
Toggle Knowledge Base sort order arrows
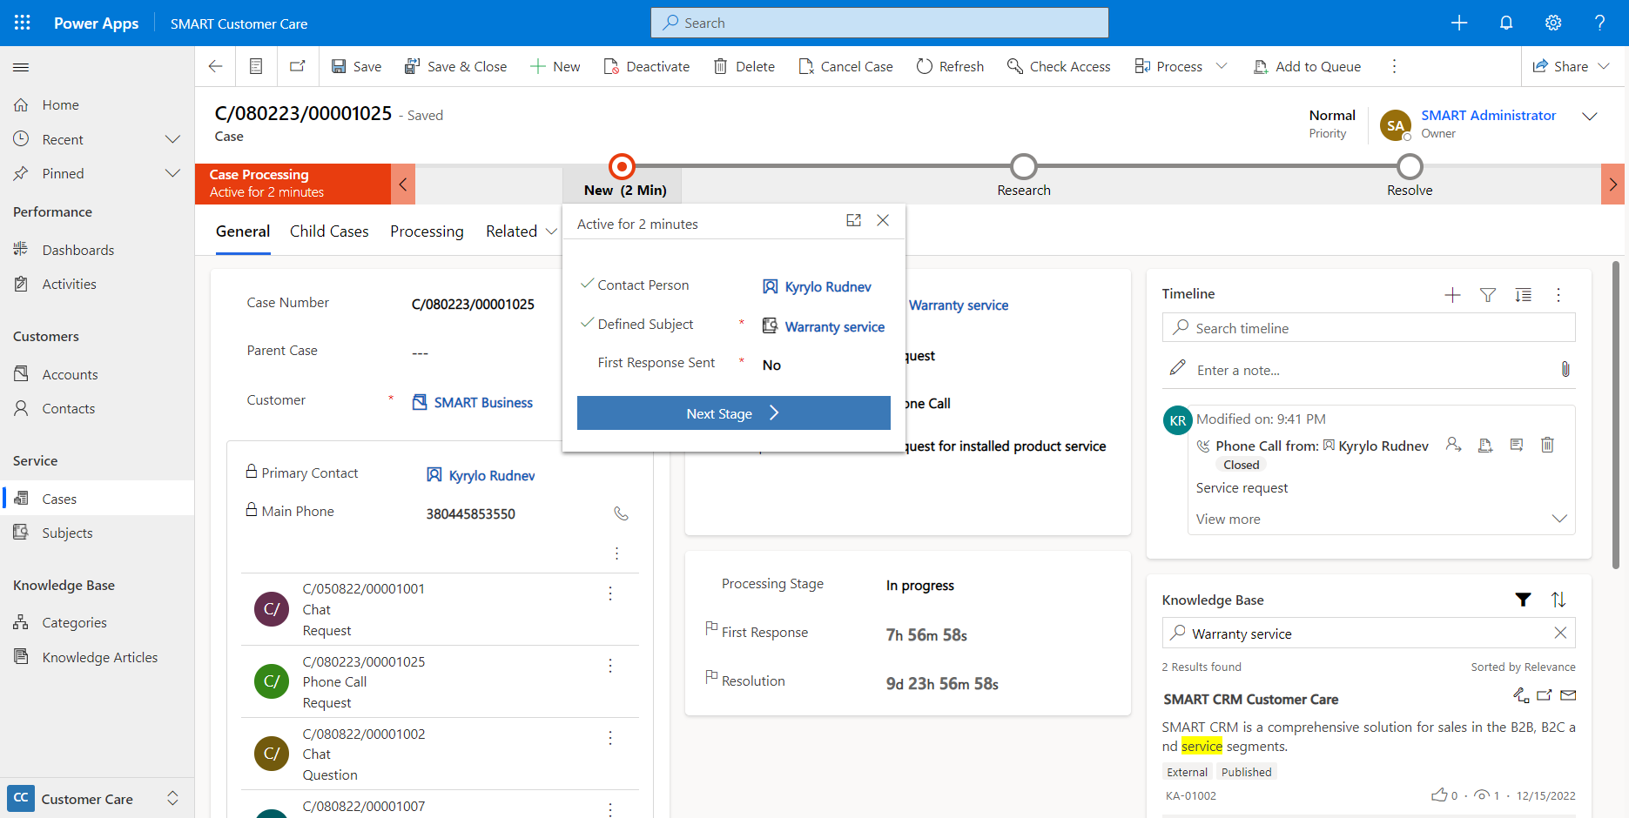(1558, 600)
